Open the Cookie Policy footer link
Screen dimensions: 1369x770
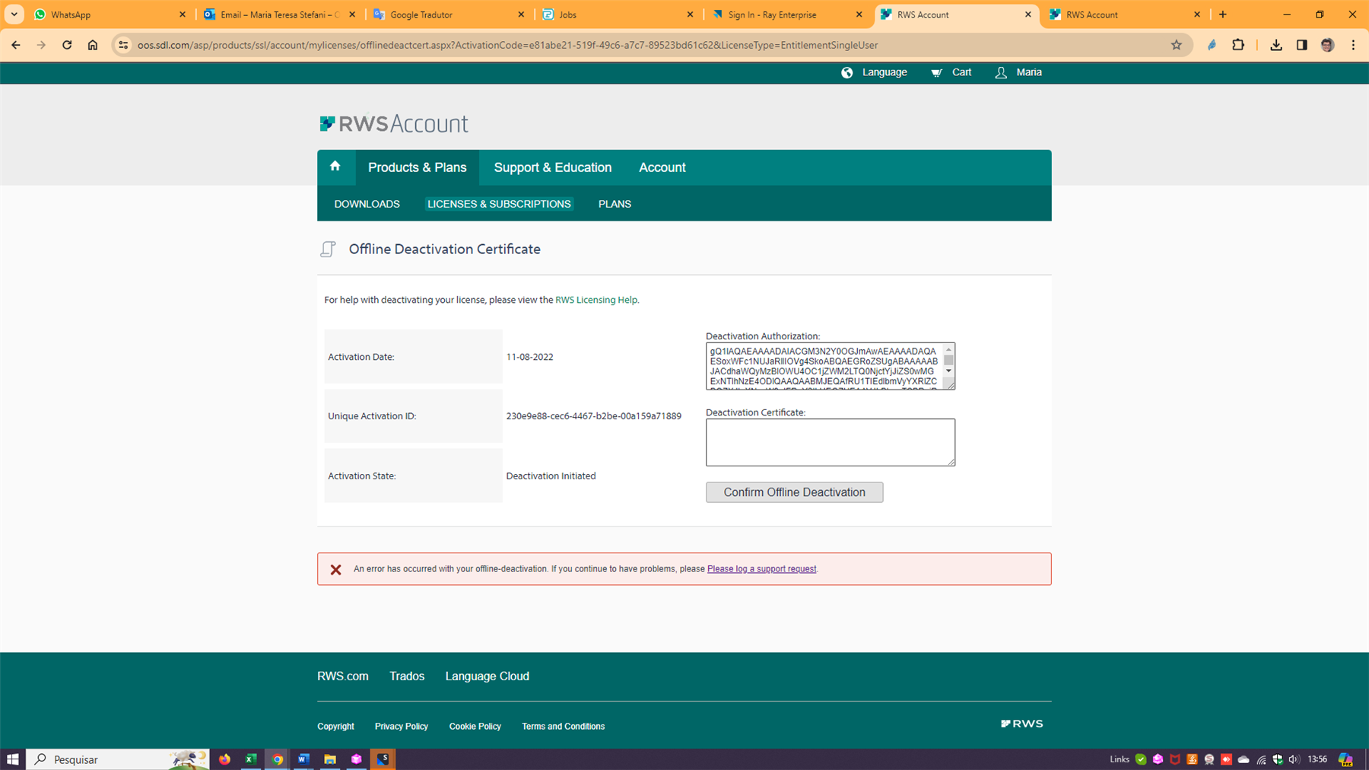[475, 727]
